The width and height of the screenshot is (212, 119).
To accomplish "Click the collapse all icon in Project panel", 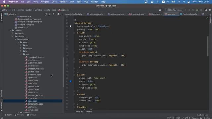I will point(54,14).
